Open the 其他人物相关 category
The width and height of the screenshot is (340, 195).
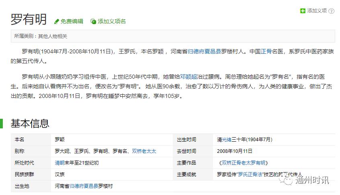(53, 36)
